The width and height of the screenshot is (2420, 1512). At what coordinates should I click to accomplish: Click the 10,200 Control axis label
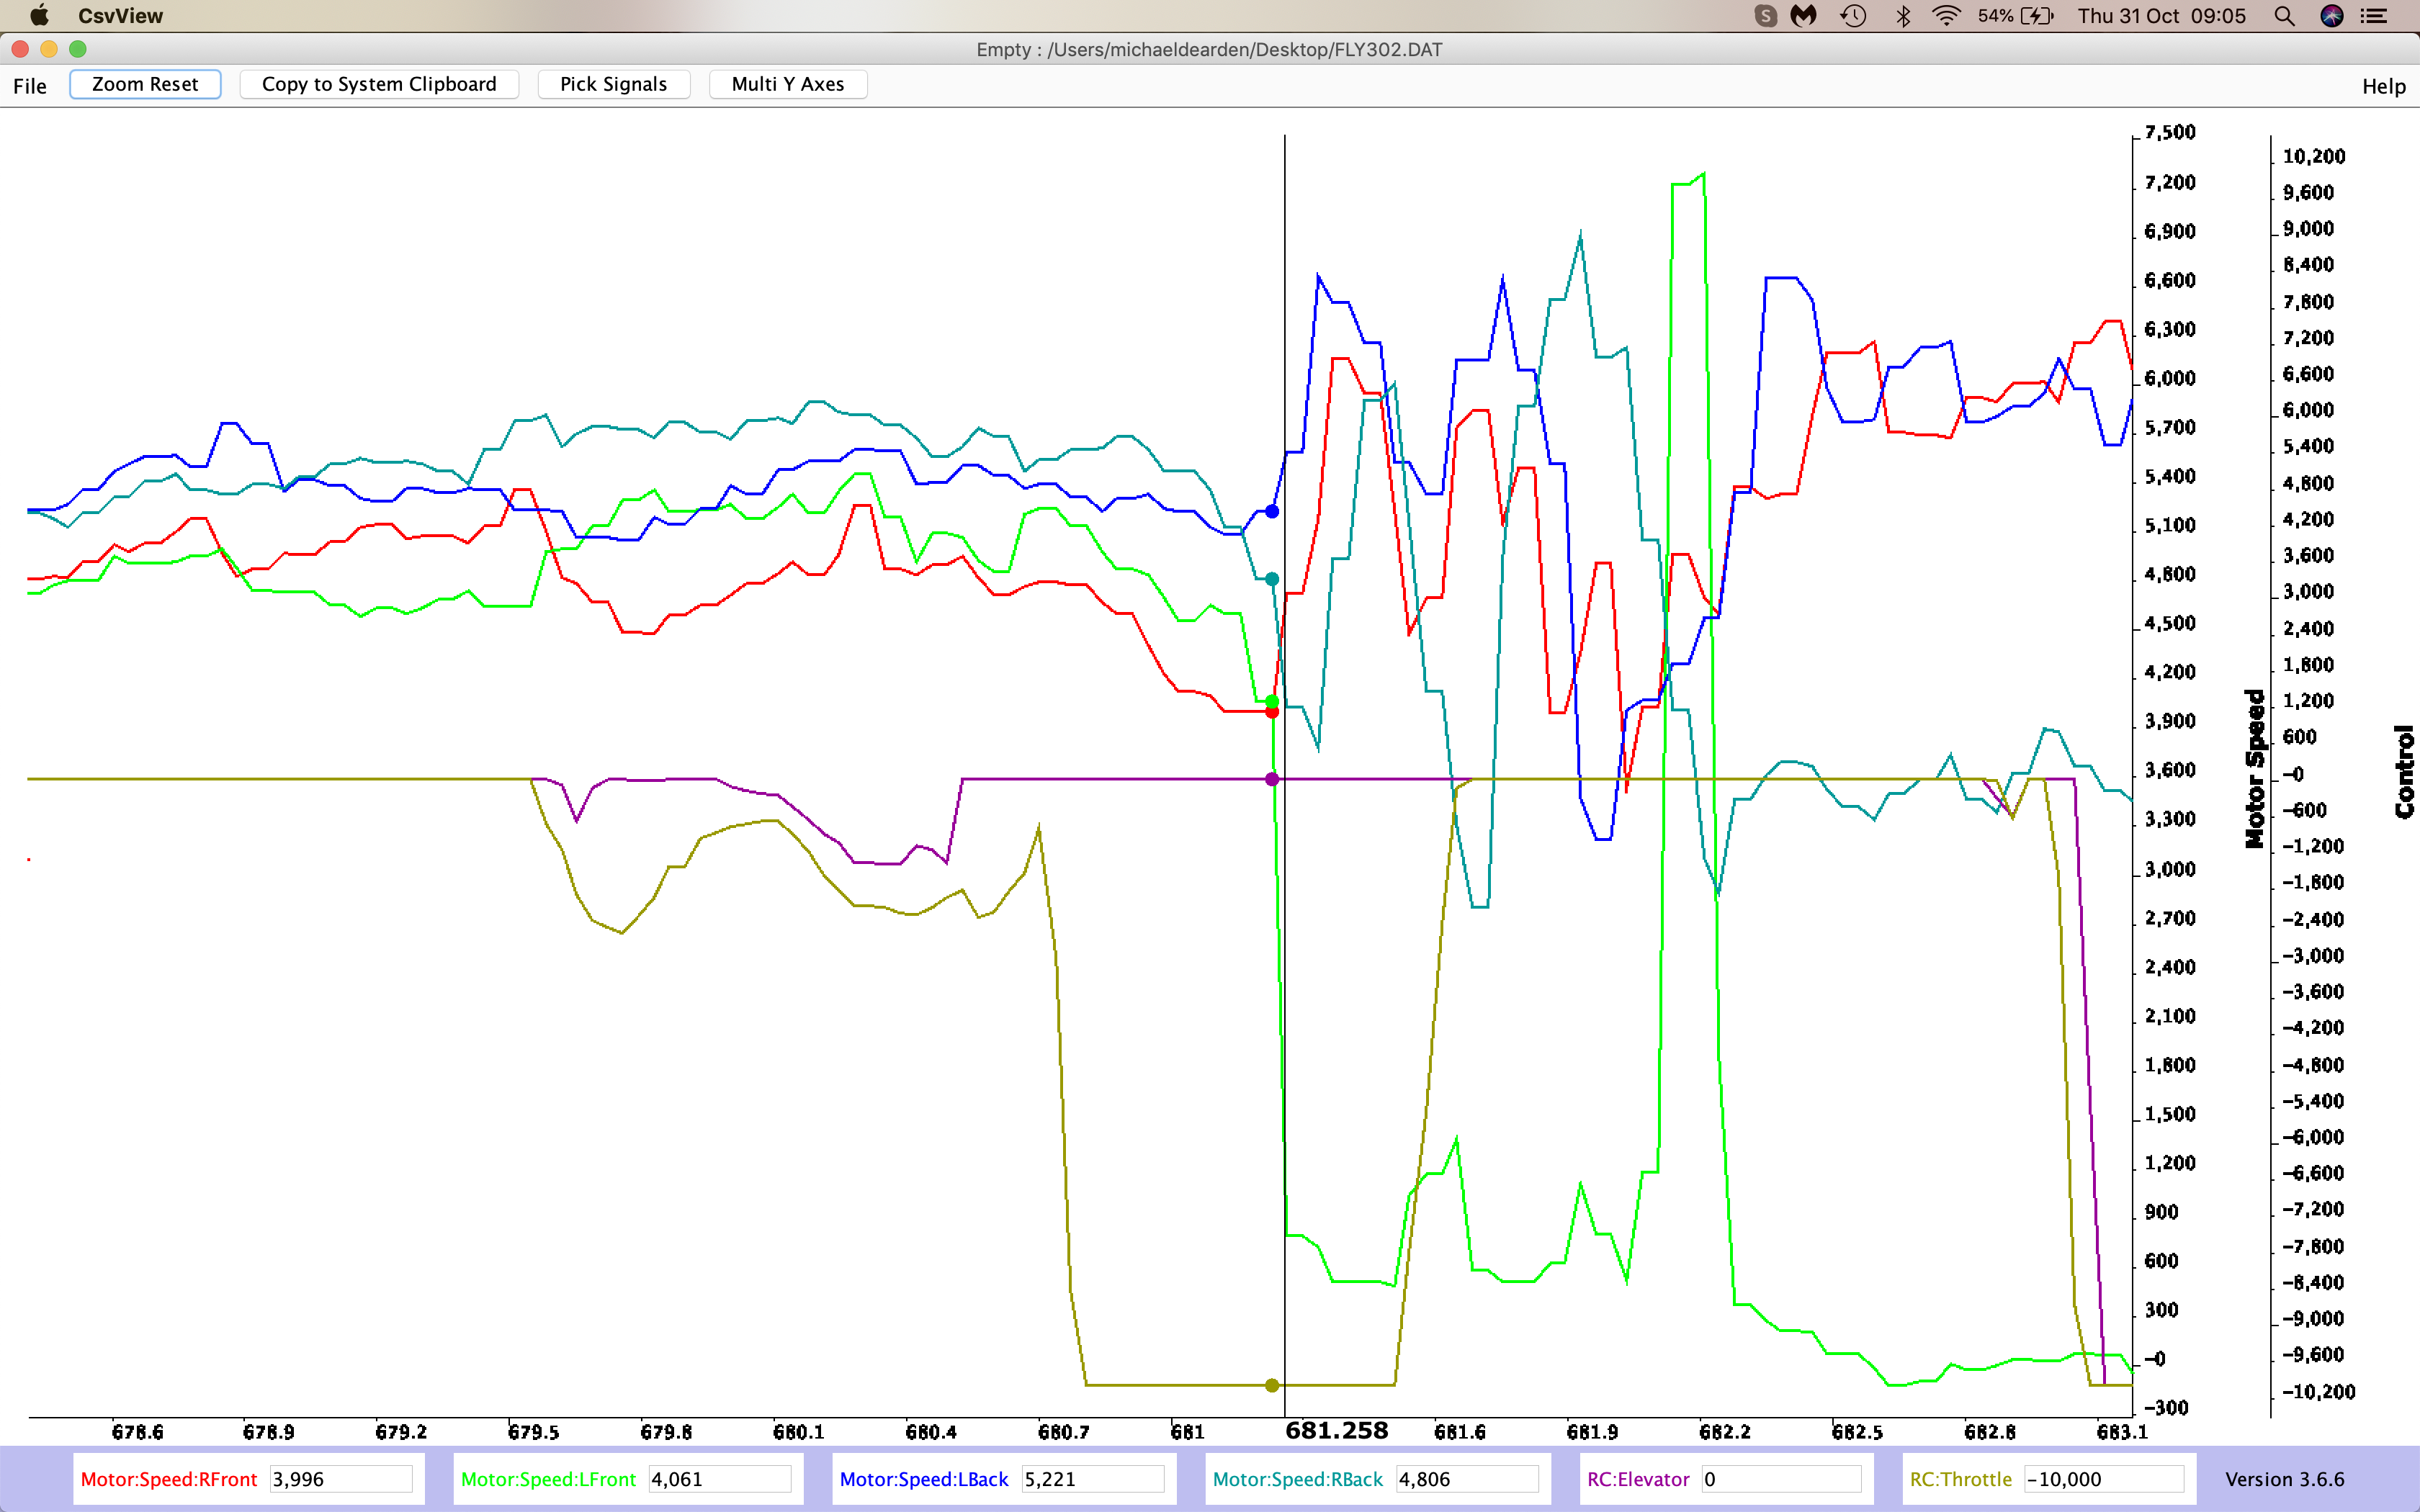click(2313, 156)
